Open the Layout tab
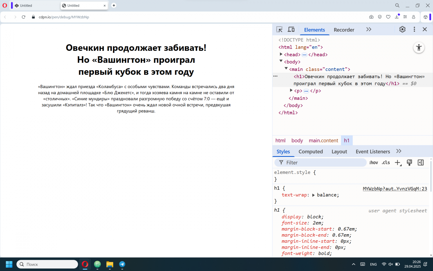 (x=339, y=151)
